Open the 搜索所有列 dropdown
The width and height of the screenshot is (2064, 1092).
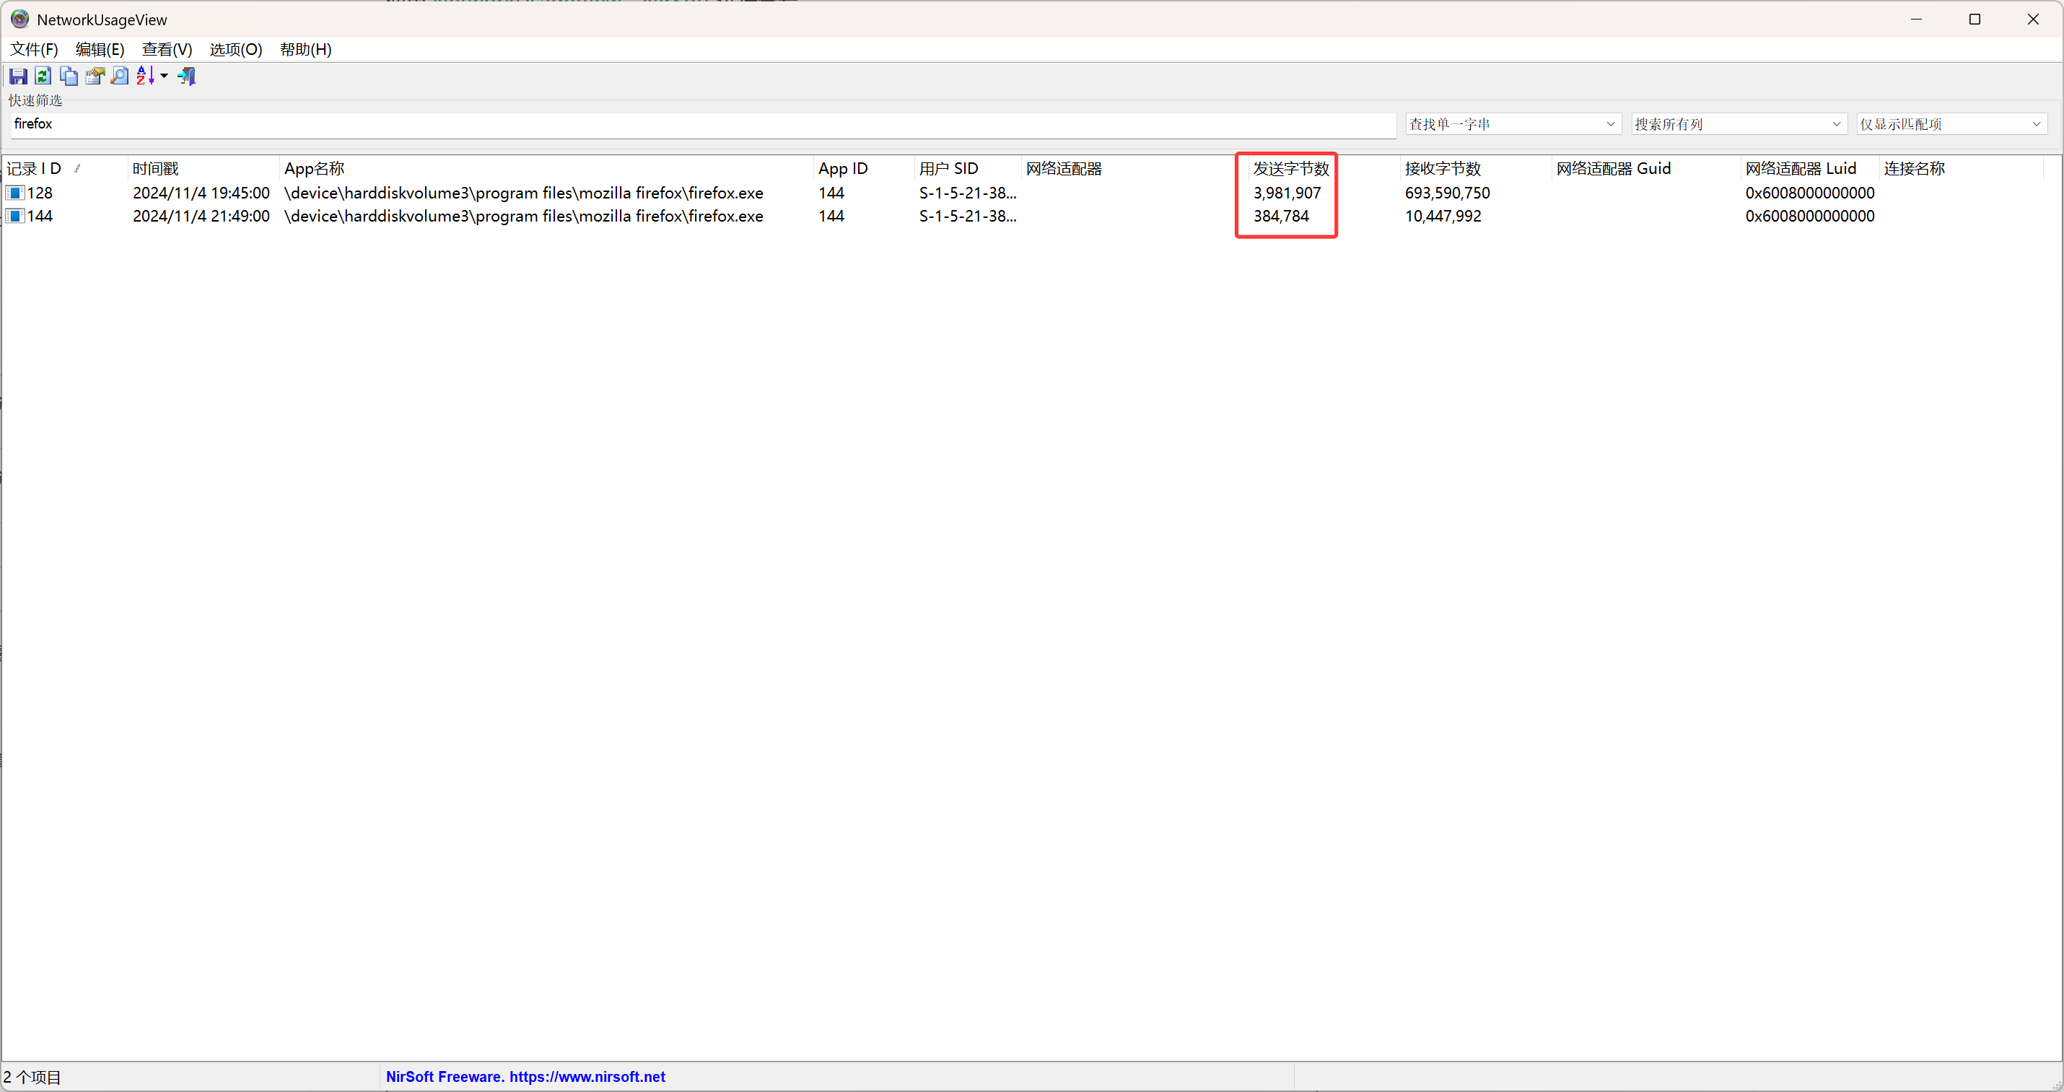pyautogui.click(x=1738, y=124)
